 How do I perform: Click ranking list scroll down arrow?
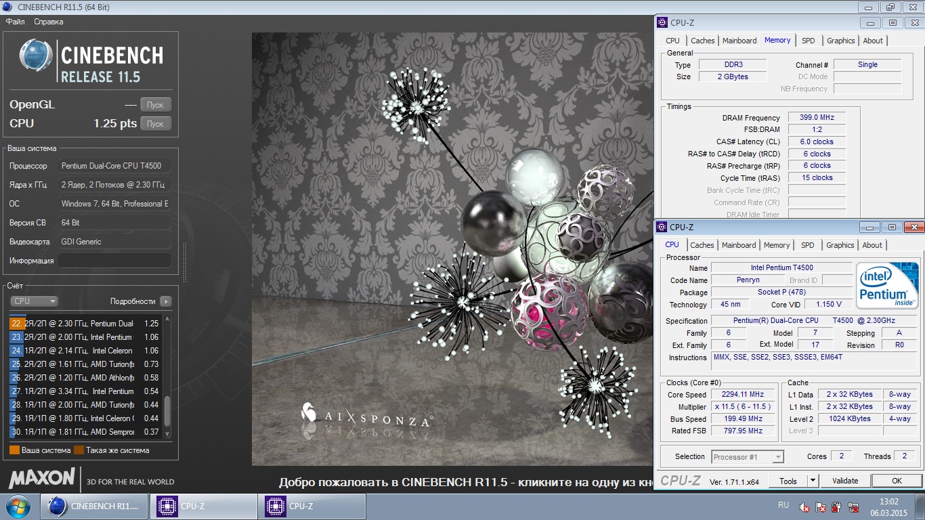[167, 433]
